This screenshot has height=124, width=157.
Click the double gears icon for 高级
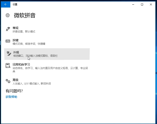(x=8, y=81)
